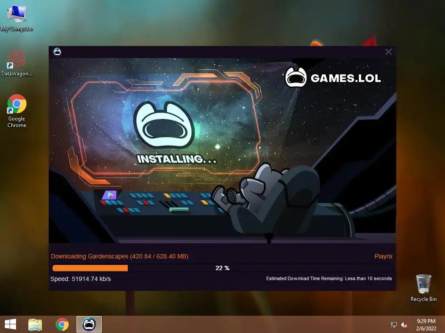This screenshot has height=333, width=445.
Task: Open the Windows Start button
Action: 10,324
